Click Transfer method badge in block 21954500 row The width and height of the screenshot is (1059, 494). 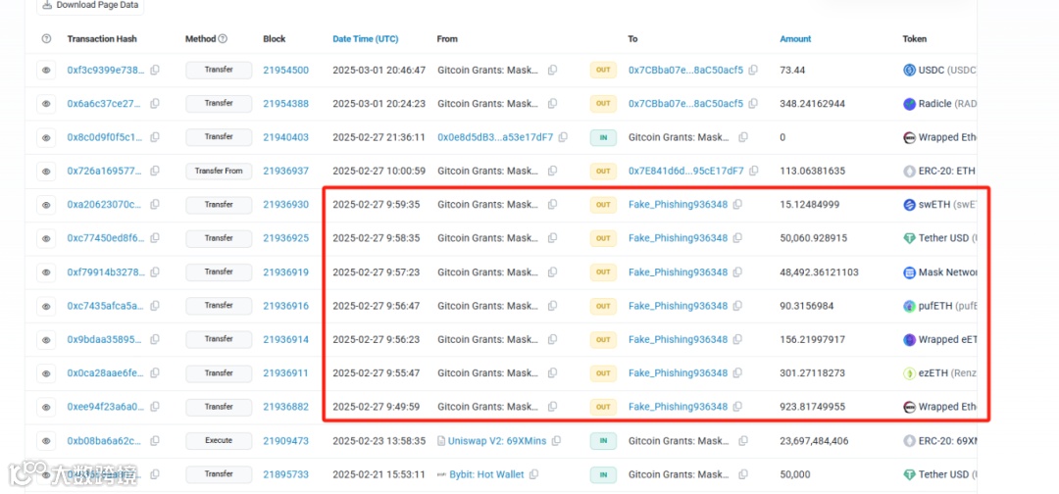[x=219, y=71]
